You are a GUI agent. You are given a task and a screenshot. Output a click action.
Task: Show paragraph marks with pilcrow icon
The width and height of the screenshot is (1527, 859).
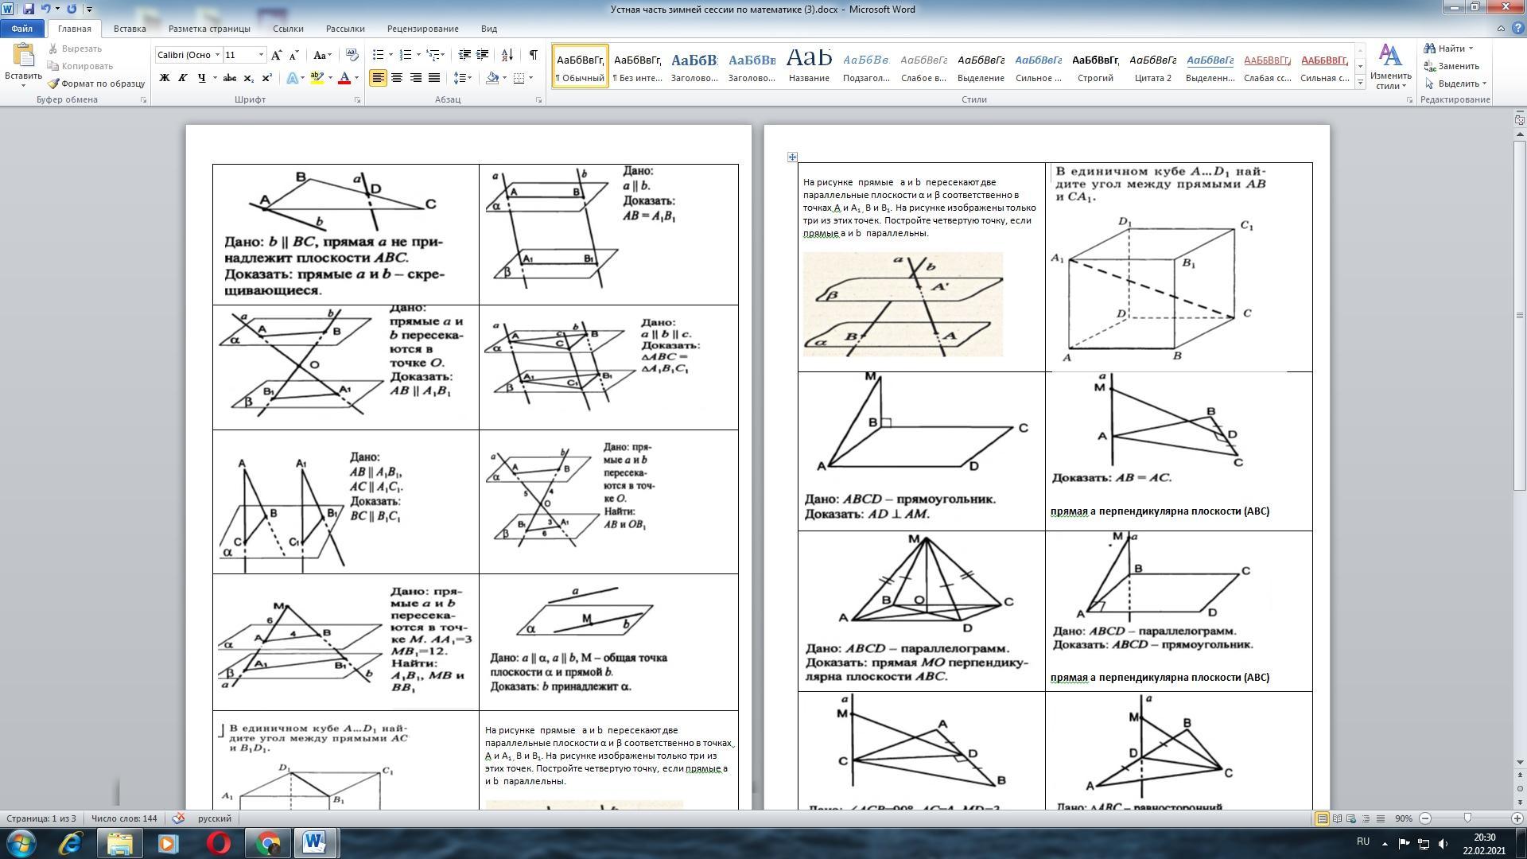coord(533,55)
